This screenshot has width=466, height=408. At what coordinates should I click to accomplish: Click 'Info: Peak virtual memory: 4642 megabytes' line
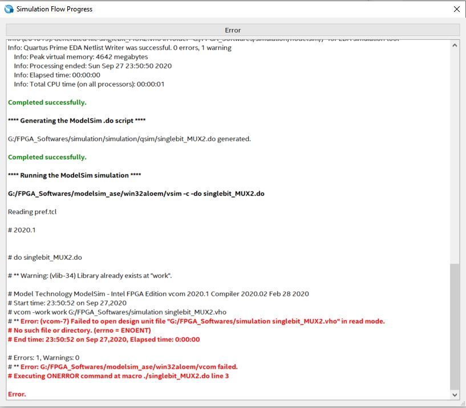81,57
